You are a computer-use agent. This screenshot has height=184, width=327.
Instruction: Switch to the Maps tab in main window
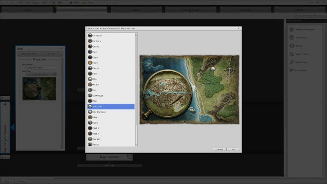pyautogui.click(x=136, y=10)
